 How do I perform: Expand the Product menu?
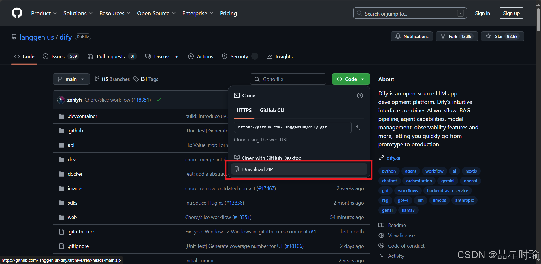point(44,13)
